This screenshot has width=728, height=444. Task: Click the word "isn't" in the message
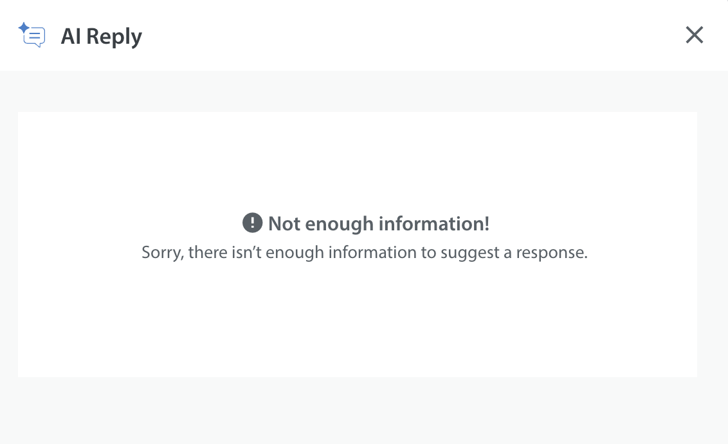[246, 252]
